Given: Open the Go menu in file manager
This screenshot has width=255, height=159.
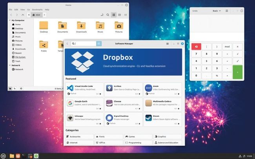Looking at the screenshot, I should click(x=29, y=9).
